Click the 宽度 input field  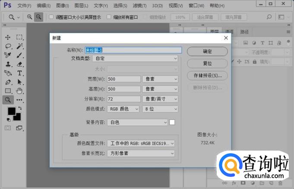click(123, 79)
